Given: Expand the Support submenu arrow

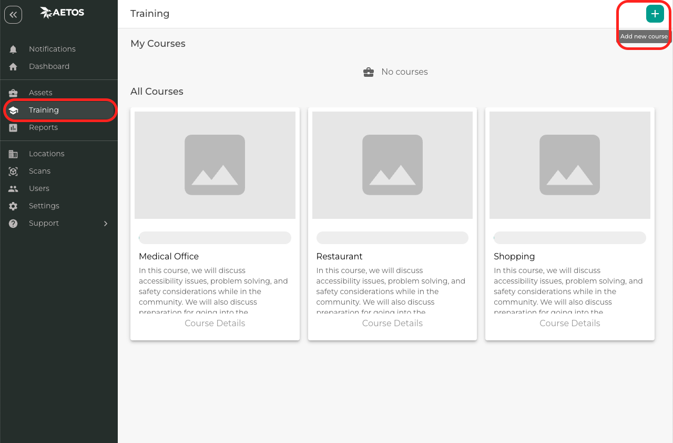Looking at the screenshot, I should [106, 224].
